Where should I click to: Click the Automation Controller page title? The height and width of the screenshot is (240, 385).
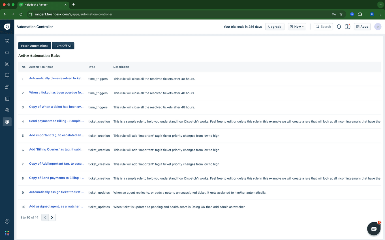(35, 27)
